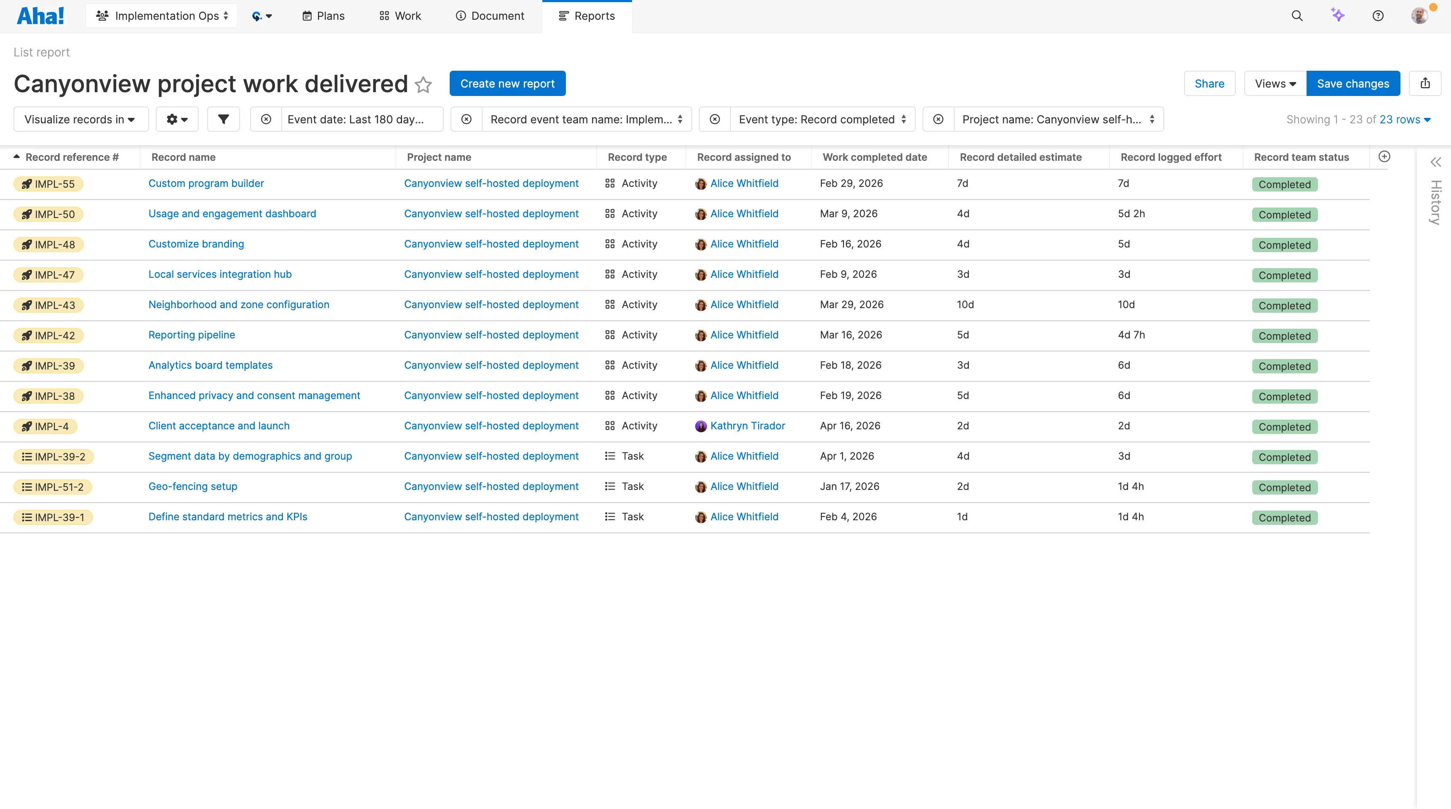Remove the Event date filter
The image size is (1451, 809).
pos(266,120)
